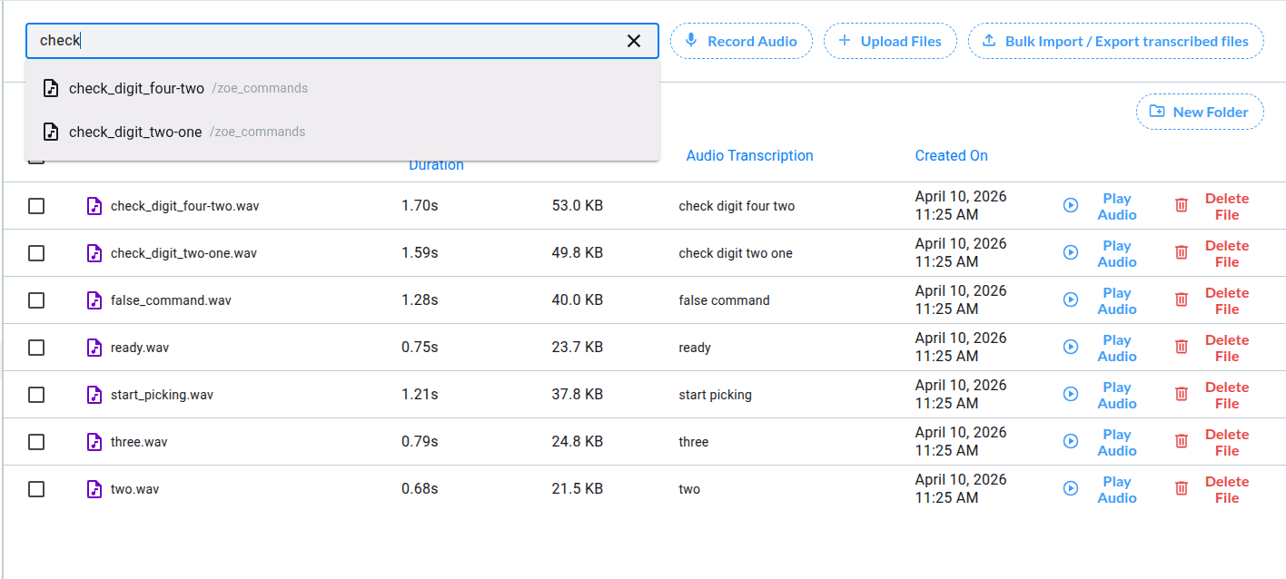Click trash icon for start_picking.wav
This screenshot has width=1286, height=579.
[x=1182, y=394]
